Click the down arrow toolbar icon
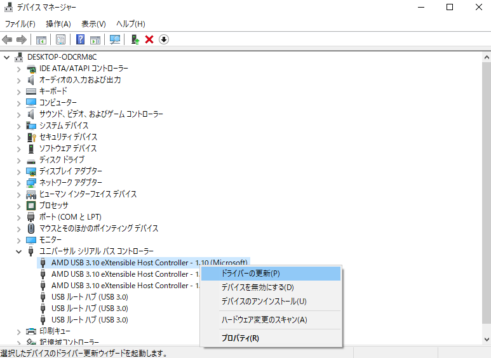 coord(164,39)
